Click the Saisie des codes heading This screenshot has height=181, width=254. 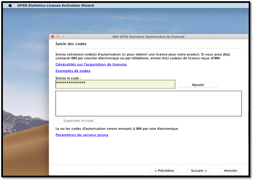(x=71, y=44)
